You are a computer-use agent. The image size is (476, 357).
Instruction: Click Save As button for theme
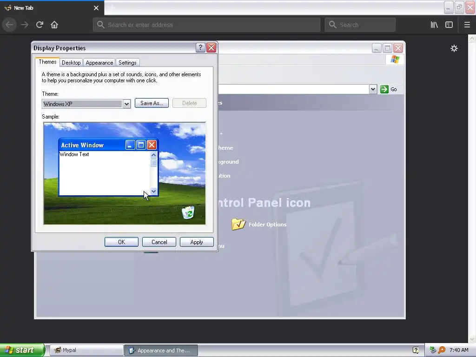point(152,103)
